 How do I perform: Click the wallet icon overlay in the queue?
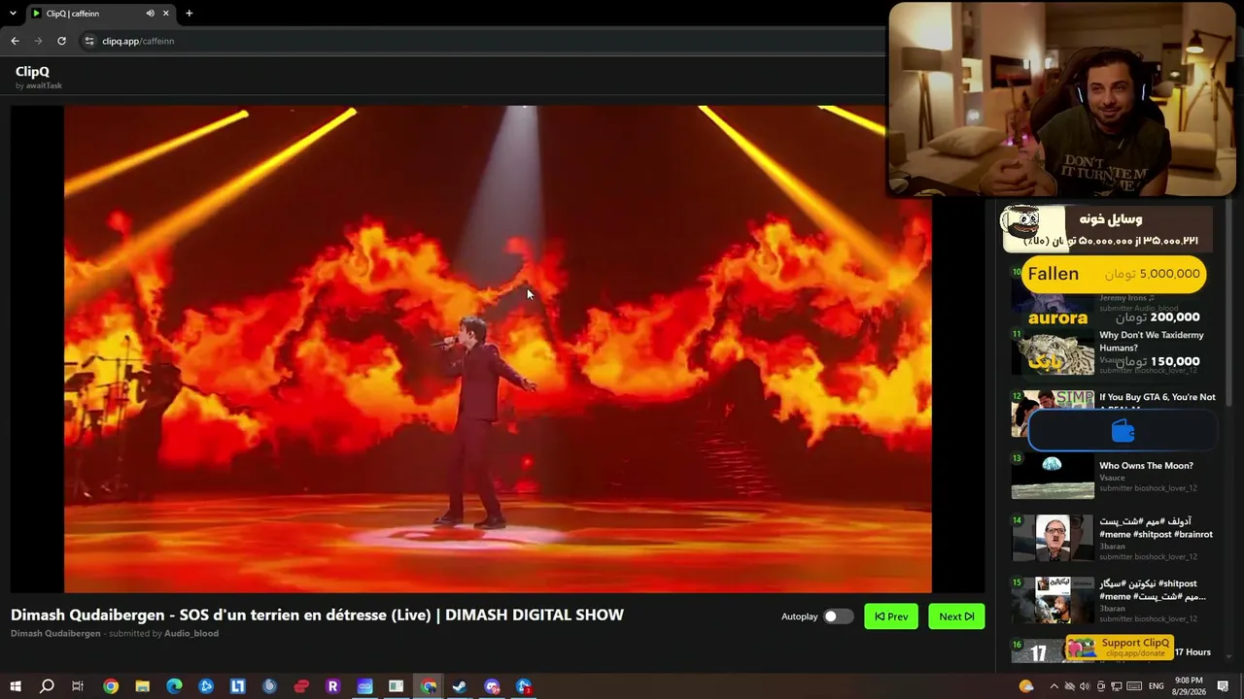[1123, 430]
